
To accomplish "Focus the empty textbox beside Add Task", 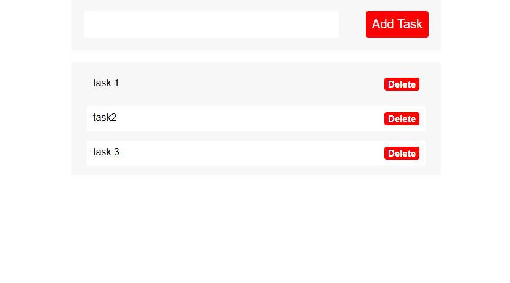I will click(x=211, y=25).
